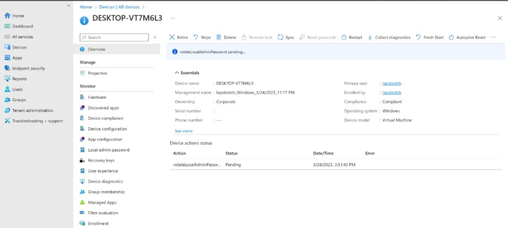This screenshot has width=508, height=228.
Task: Collapse the device menu pane
Action: click(x=155, y=38)
